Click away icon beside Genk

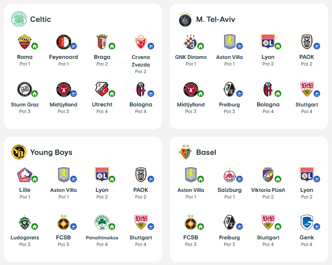tap(317, 227)
